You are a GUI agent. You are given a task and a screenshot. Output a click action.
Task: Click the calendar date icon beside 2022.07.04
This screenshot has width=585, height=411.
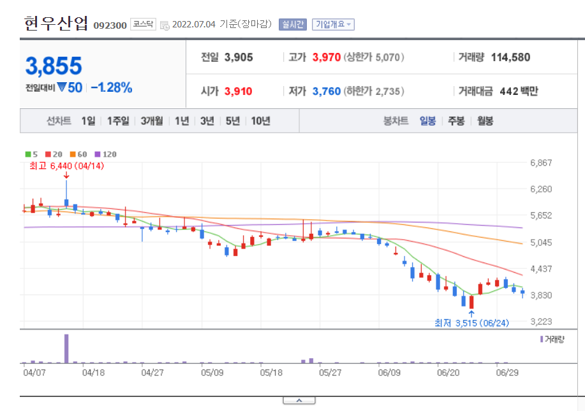pyautogui.click(x=164, y=25)
